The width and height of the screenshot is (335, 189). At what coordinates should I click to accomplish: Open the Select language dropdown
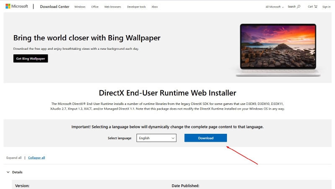(x=156, y=138)
